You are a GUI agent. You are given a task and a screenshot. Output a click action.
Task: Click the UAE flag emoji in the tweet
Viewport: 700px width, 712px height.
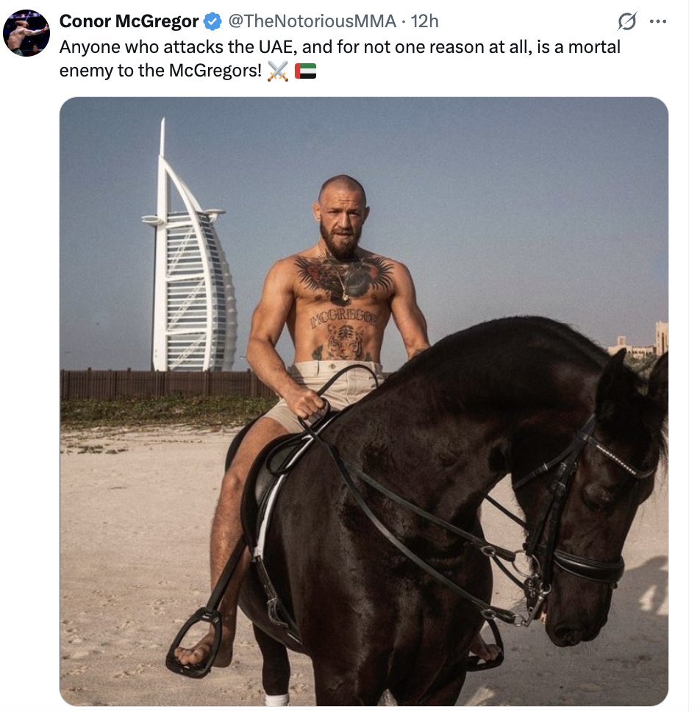point(305,71)
